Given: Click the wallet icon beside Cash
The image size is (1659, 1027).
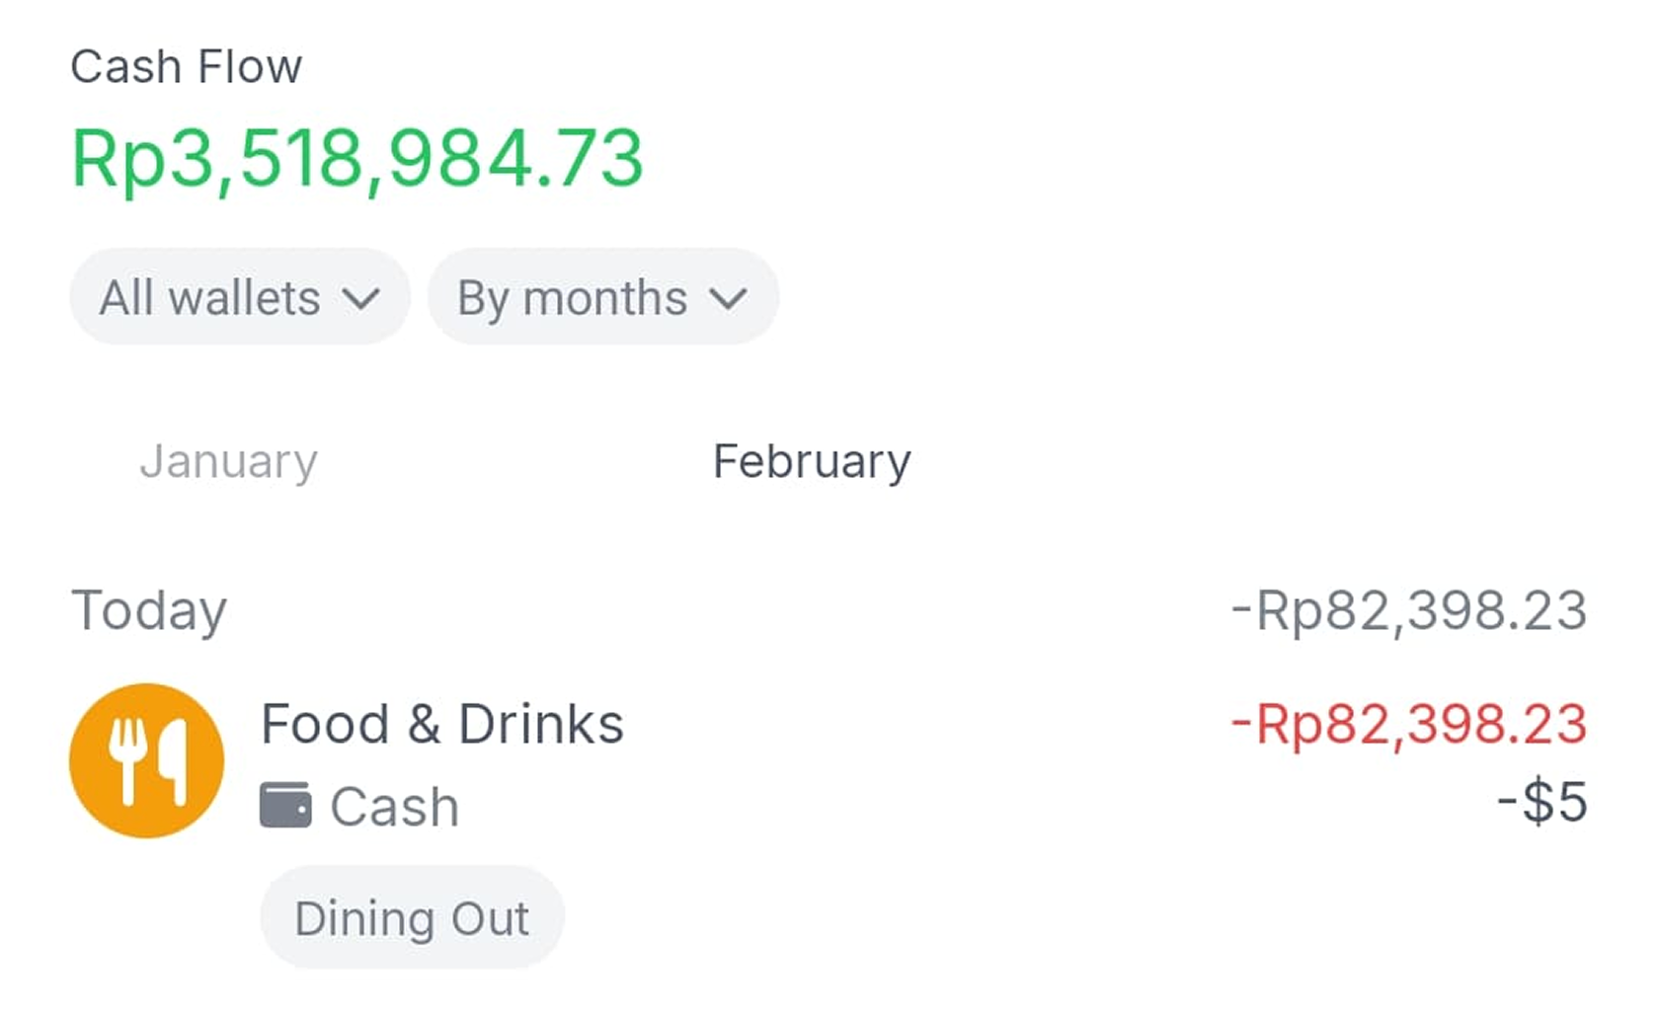Looking at the screenshot, I should tap(285, 805).
